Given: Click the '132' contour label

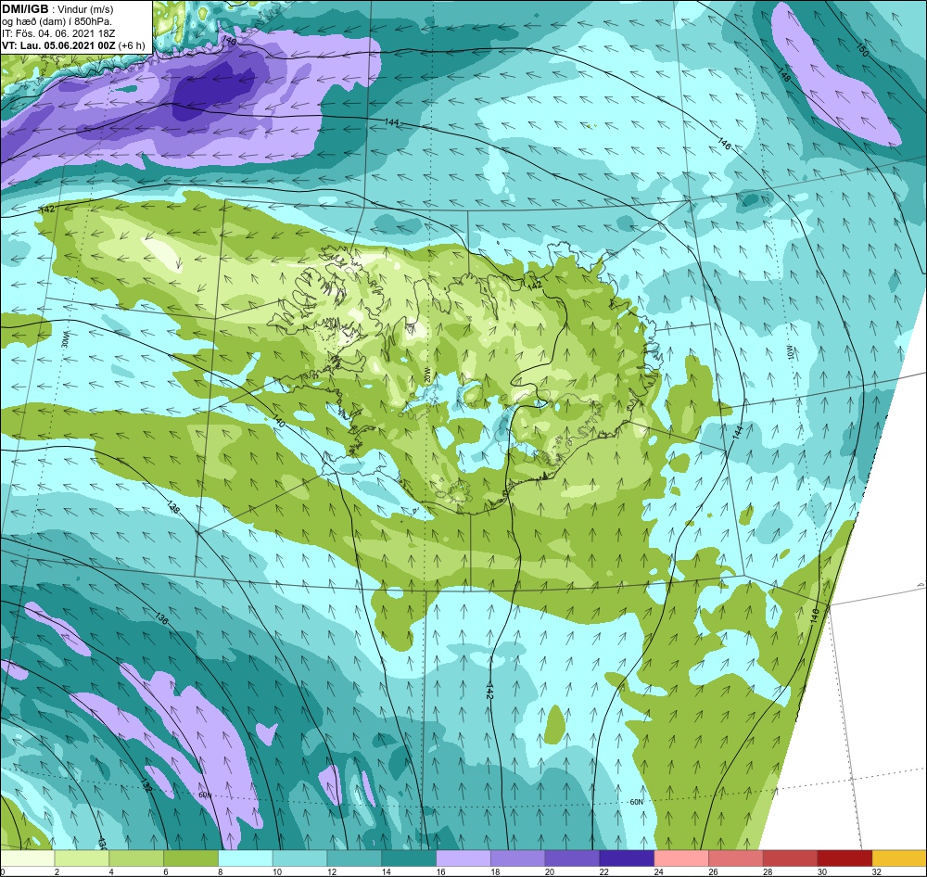Looking at the screenshot, I should click(146, 784).
